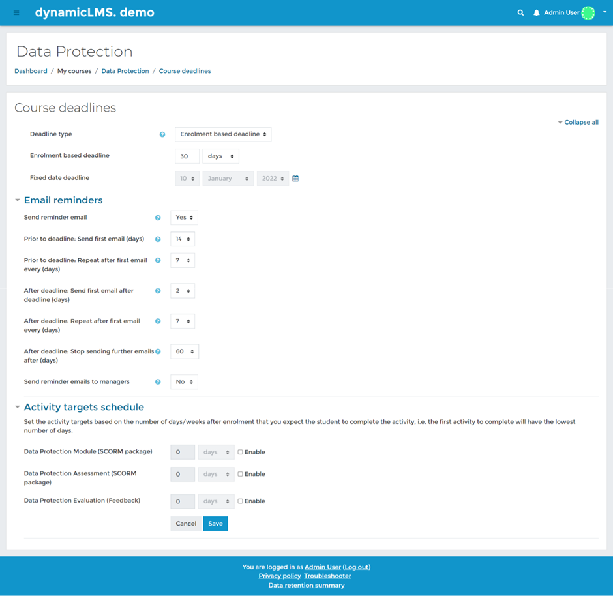Open after-deadline first email 2 dropdown

(183, 291)
